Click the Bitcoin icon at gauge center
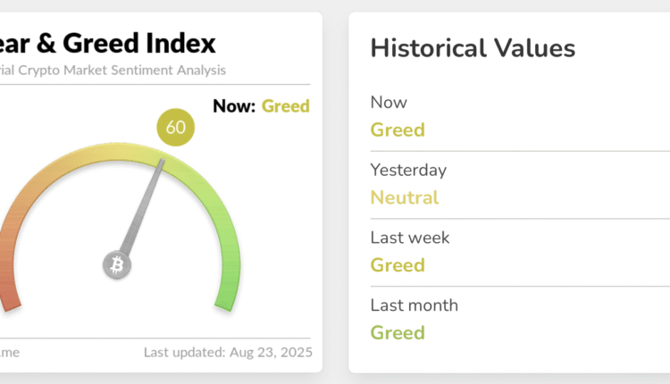This screenshot has height=384, width=670. click(117, 264)
